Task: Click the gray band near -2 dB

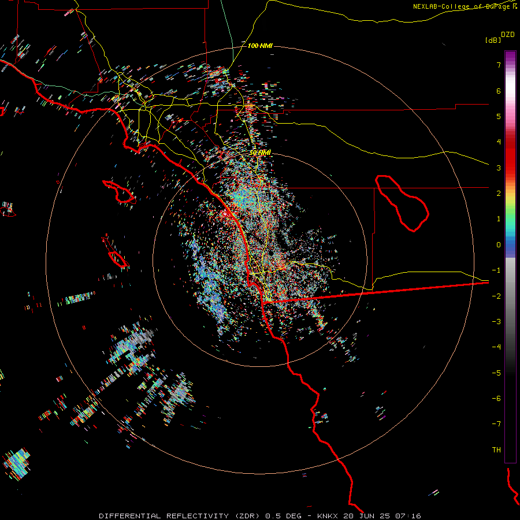Action: [x=510, y=296]
